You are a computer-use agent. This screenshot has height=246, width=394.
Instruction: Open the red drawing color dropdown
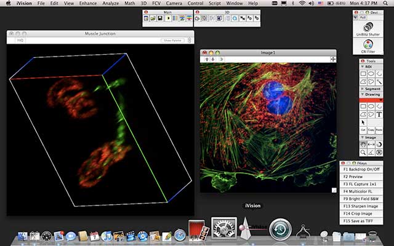click(x=371, y=100)
